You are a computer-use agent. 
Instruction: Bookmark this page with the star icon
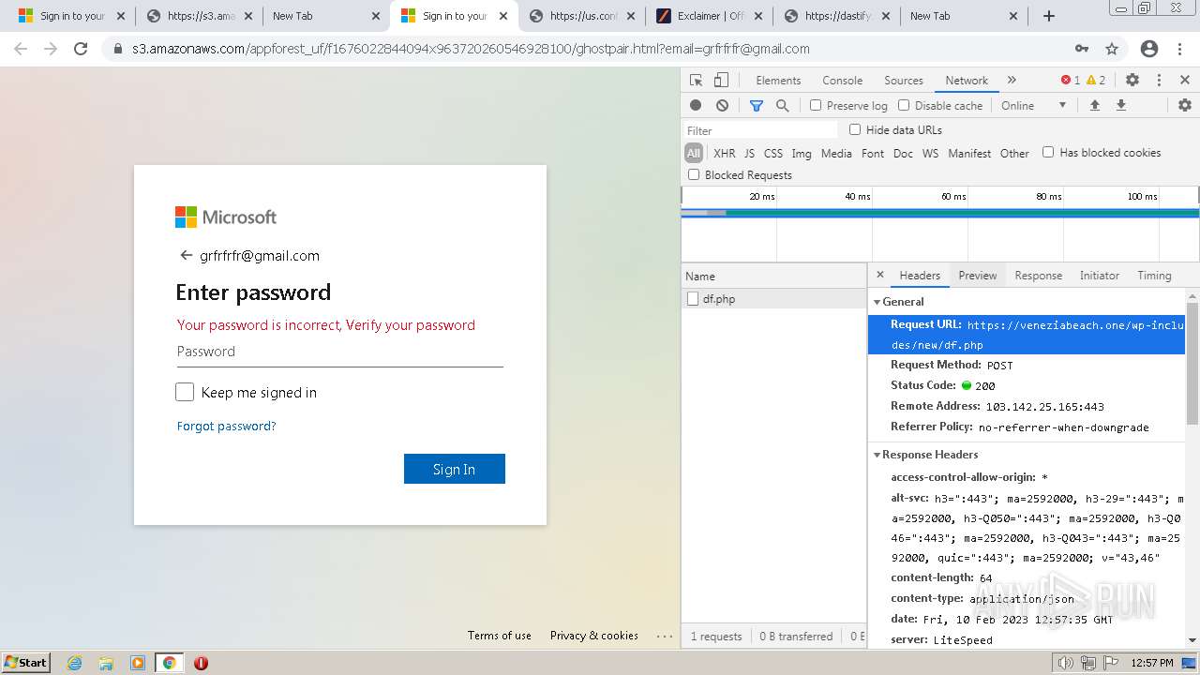1112,49
